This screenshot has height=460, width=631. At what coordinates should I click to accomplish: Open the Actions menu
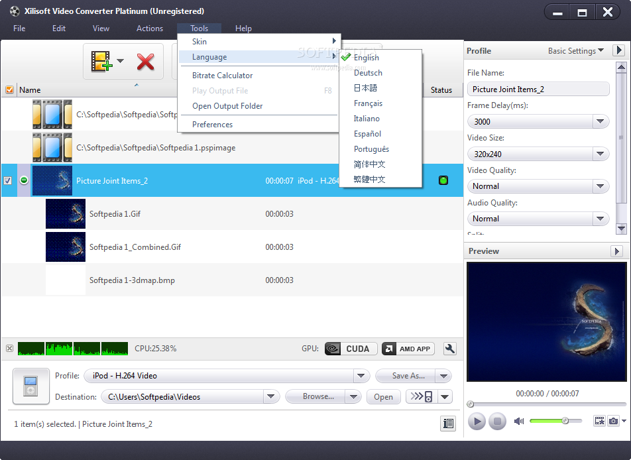(150, 29)
